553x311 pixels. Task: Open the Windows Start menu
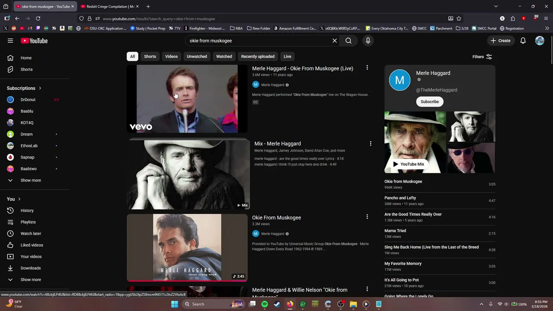pos(175,304)
